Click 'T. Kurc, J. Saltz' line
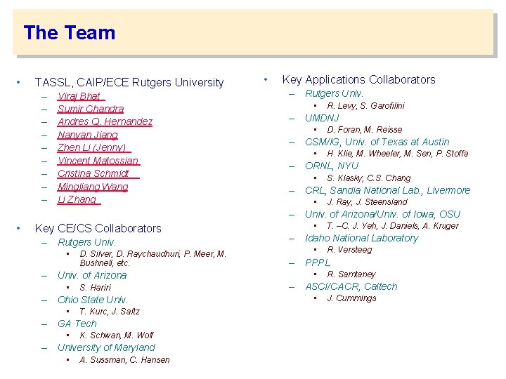 [110, 312]
